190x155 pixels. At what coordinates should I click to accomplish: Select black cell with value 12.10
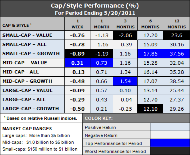tap(150, 109)
